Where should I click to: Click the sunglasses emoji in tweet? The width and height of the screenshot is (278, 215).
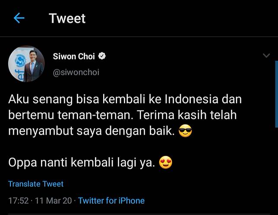pos(185,131)
